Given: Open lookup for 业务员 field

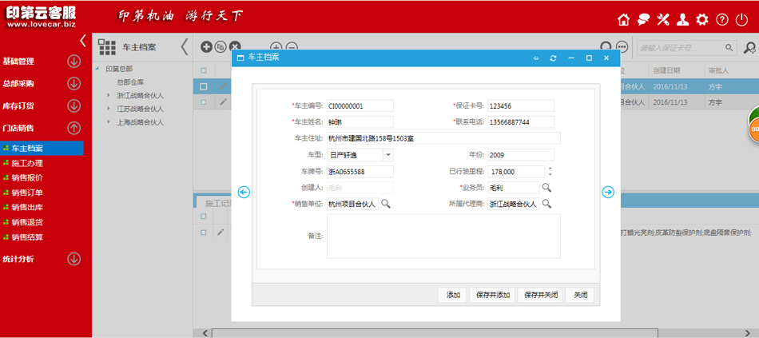Looking at the screenshot, I should pos(546,188).
